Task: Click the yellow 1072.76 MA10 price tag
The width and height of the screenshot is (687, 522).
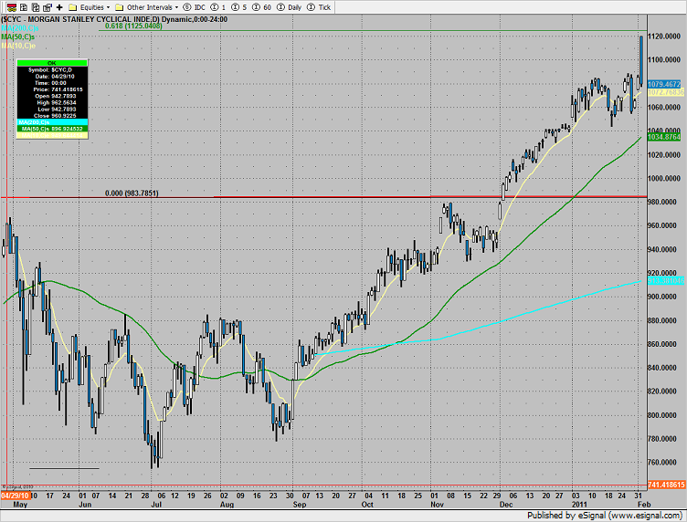Action: coord(665,92)
